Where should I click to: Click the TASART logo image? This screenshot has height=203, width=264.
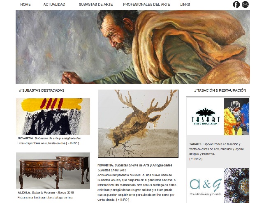(x=206, y=117)
